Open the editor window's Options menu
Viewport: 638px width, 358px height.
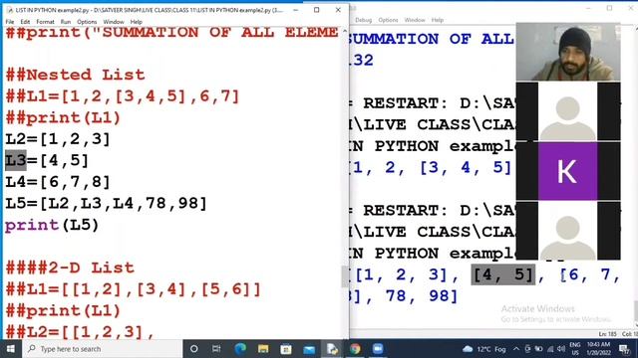coord(87,22)
